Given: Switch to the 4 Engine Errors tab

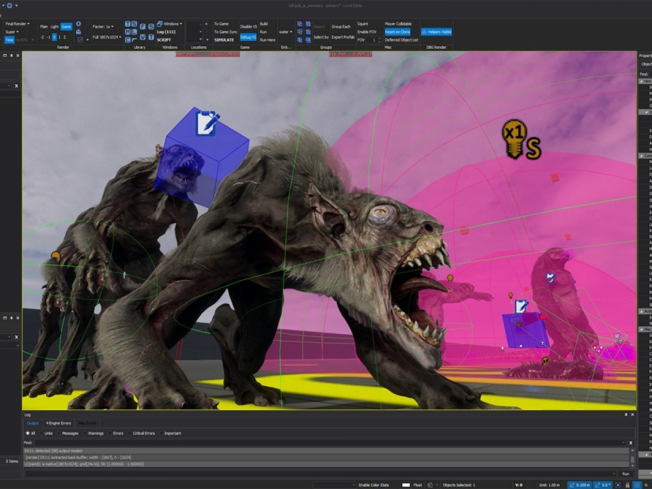Looking at the screenshot, I should [58, 423].
